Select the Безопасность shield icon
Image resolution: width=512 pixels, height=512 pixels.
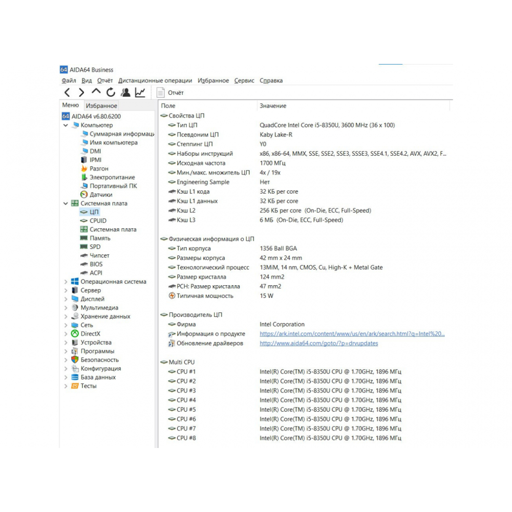75,360
